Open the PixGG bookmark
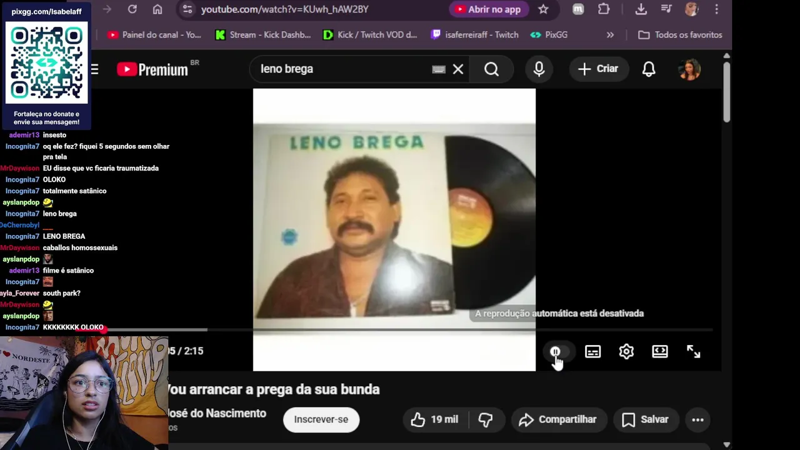 click(549, 35)
